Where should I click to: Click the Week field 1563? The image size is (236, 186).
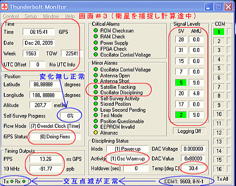31,53
